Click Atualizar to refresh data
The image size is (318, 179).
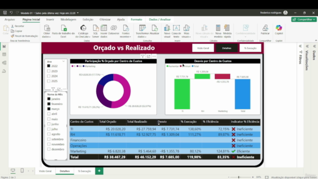(x=155, y=30)
